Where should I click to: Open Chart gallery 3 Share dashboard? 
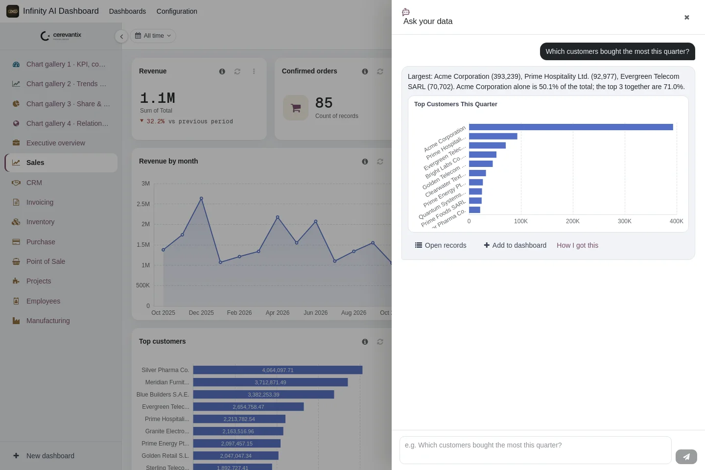[x=61, y=104]
